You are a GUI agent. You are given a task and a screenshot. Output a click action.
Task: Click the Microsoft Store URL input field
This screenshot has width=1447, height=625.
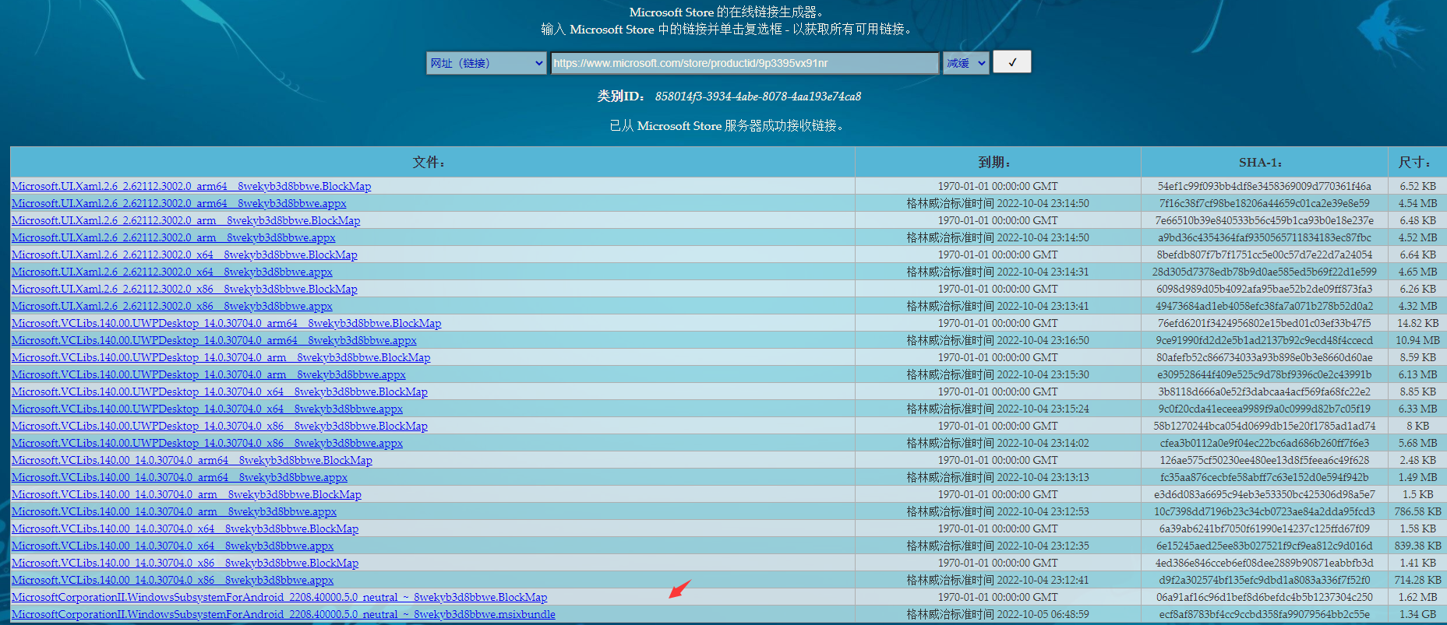[744, 63]
